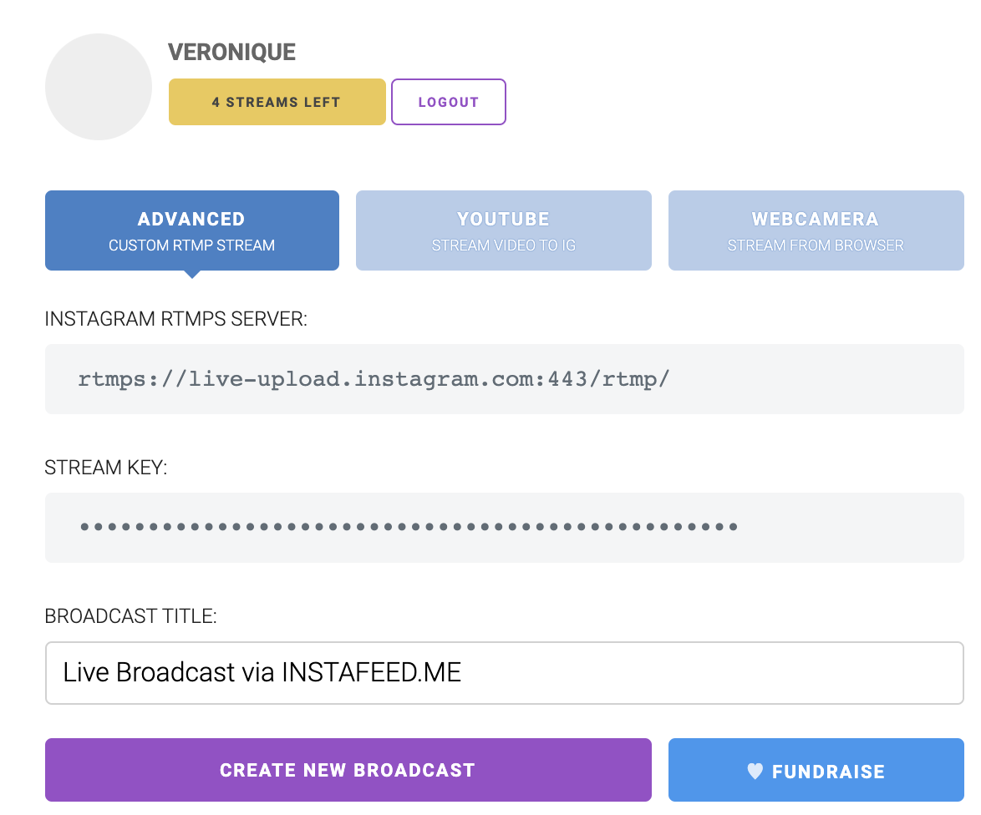Click the pointer arrow under Advanced tab

coord(191,274)
